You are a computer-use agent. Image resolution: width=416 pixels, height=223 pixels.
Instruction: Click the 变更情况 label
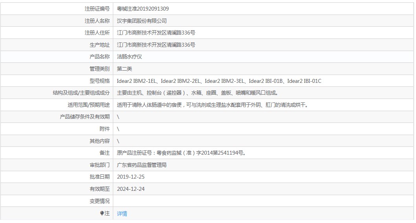[99, 201]
